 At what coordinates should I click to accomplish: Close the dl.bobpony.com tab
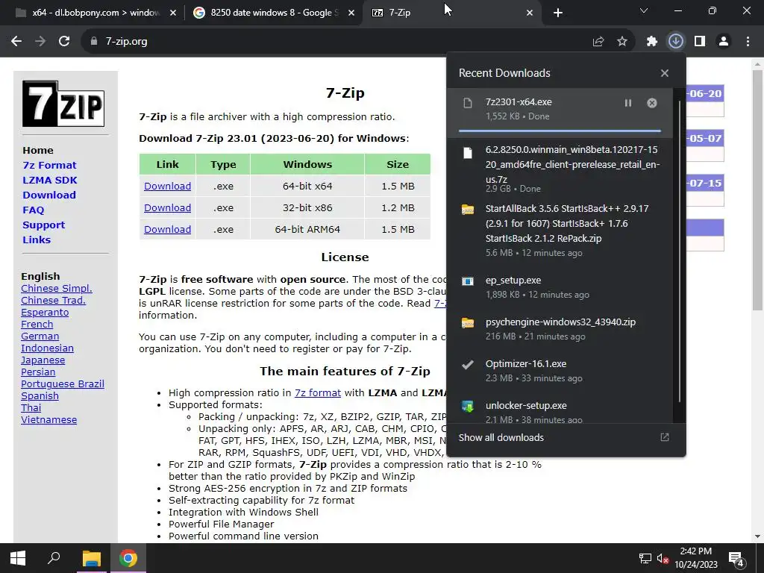point(173,13)
